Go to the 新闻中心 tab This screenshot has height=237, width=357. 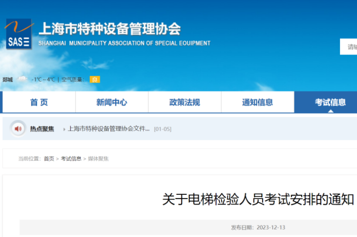coord(112,102)
